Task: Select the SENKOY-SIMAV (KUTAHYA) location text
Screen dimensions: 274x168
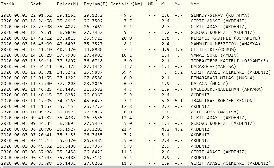Action: (220, 15)
